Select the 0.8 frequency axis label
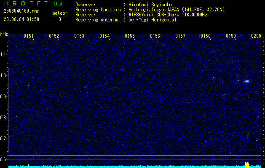This screenshot has width=265, height=168. 4,118
